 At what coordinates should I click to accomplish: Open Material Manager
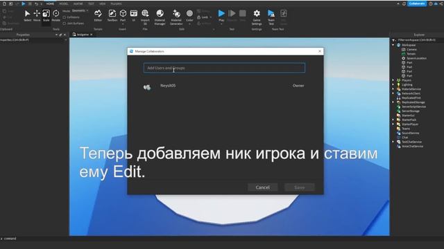160,17
